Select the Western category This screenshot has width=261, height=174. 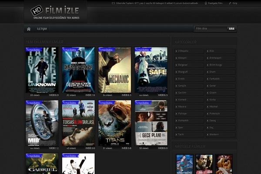221,134
